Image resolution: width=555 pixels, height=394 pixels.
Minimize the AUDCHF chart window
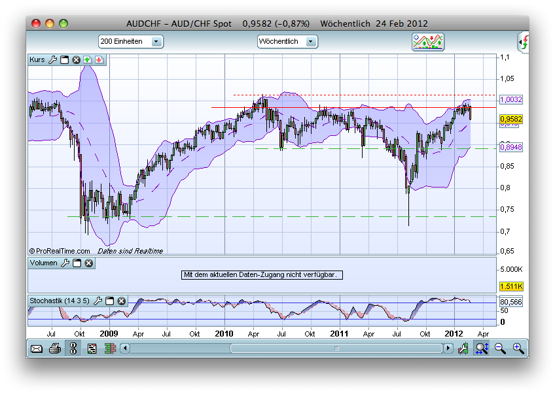pos(50,24)
